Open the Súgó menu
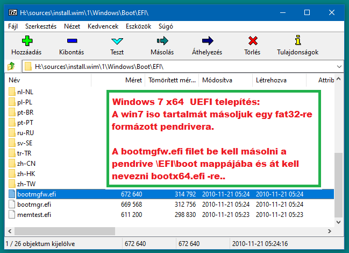This screenshot has height=253, width=349. click(166, 26)
